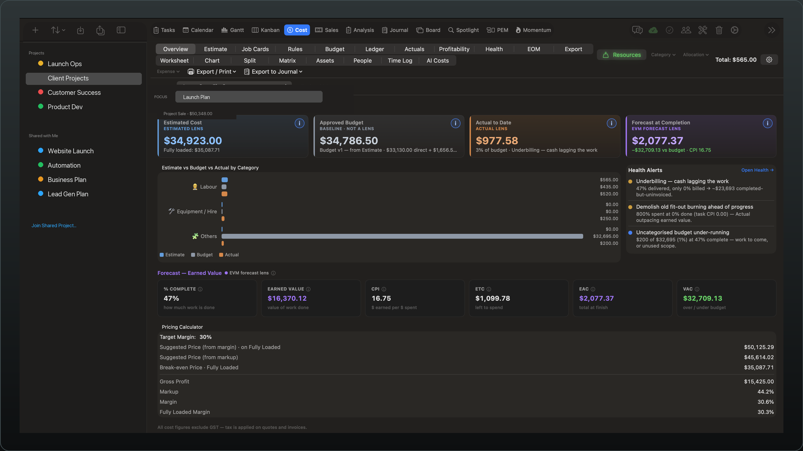Open the sort arrows menu

58,30
